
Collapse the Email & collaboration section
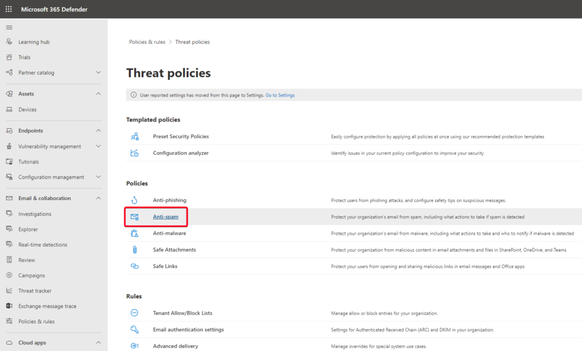(x=98, y=198)
